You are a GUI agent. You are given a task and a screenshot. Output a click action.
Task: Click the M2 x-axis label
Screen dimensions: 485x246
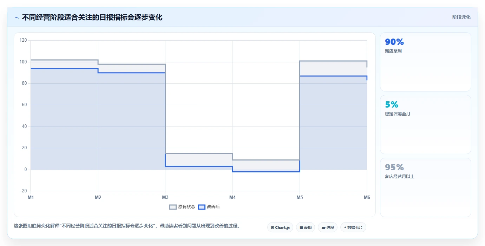click(x=98, y=198)
